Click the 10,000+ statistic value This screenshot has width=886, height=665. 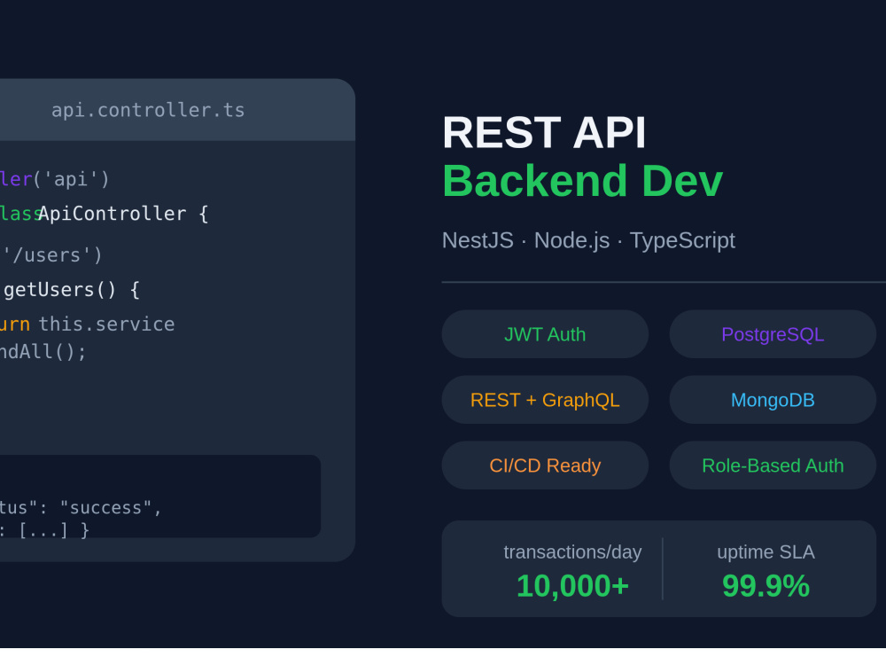572,586
